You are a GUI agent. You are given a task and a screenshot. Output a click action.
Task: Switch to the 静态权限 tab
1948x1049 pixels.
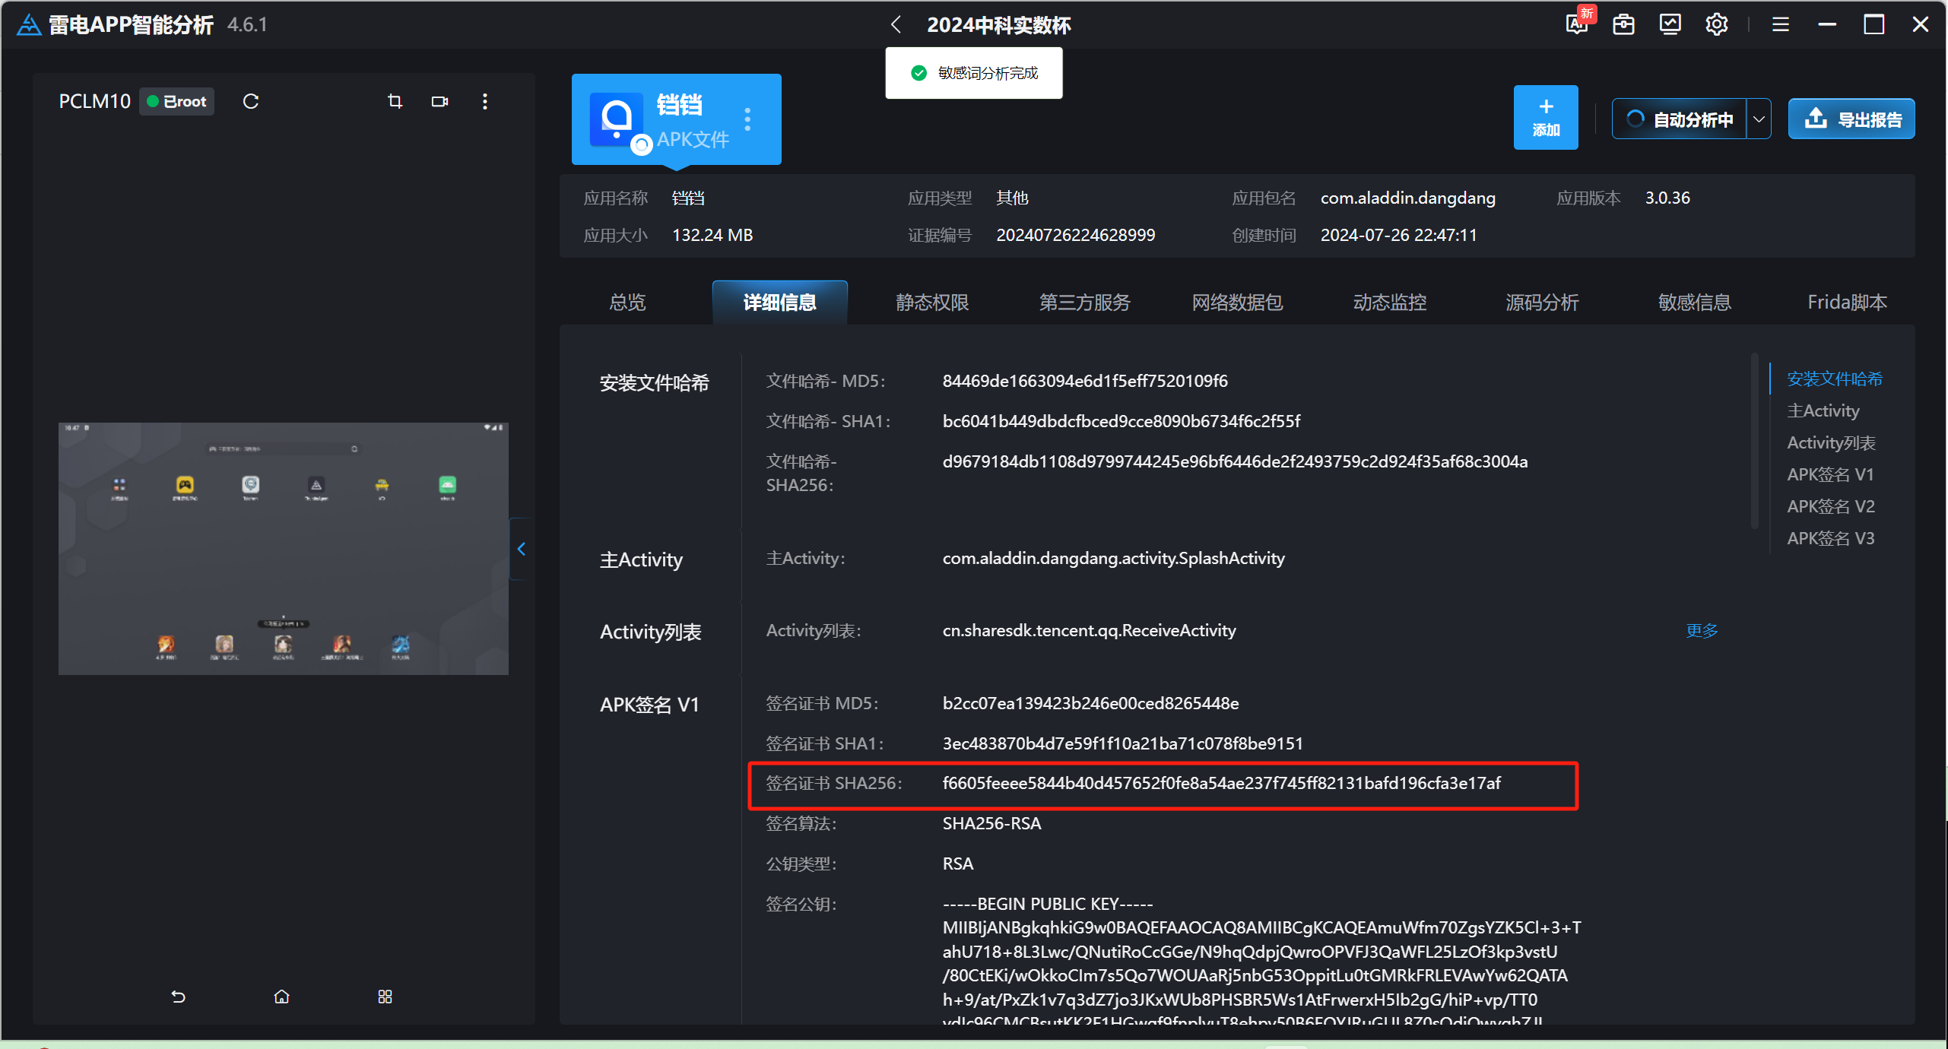tap(931, 303)
